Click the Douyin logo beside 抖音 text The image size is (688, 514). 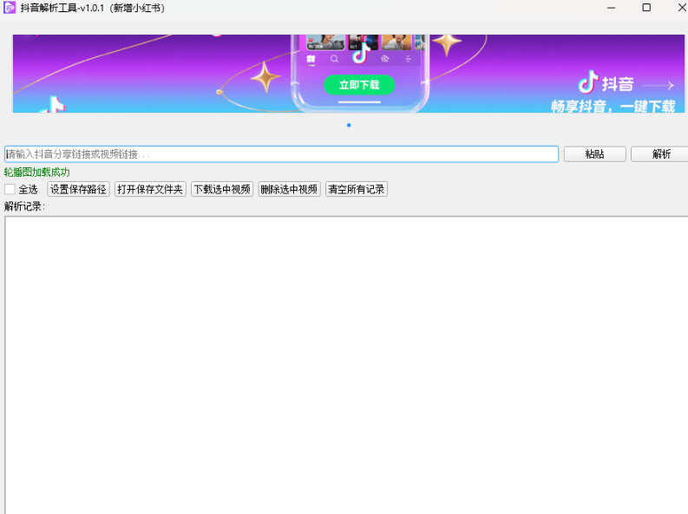click(588, 82)
